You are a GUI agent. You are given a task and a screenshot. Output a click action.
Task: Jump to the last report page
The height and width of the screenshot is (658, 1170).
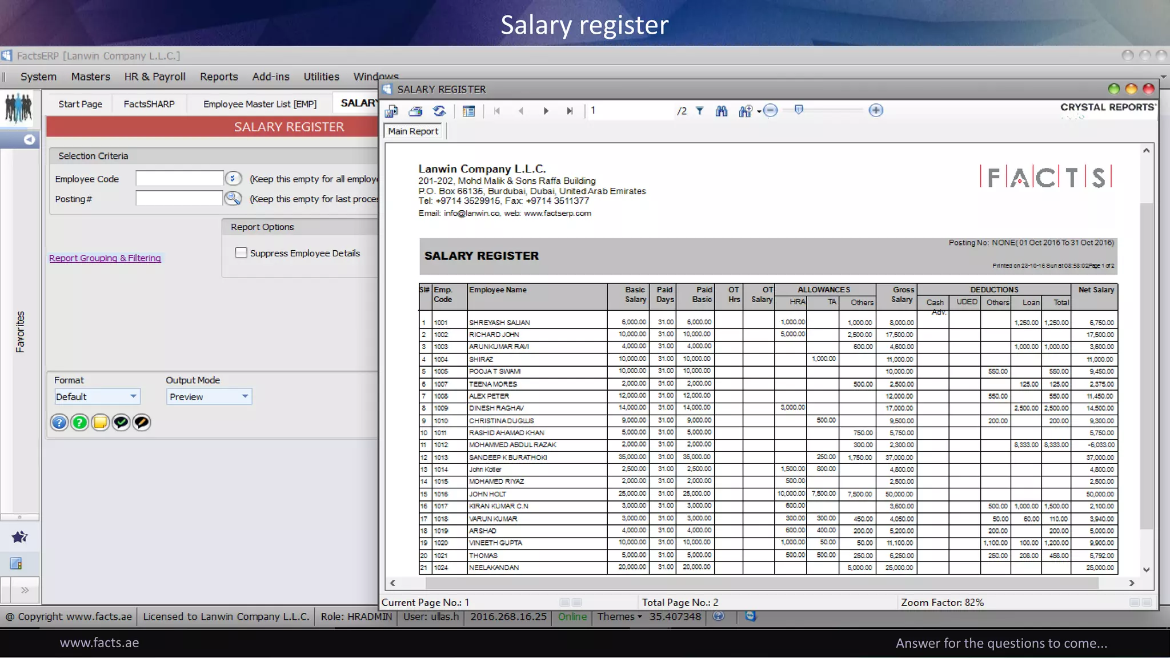click(570, 111)
